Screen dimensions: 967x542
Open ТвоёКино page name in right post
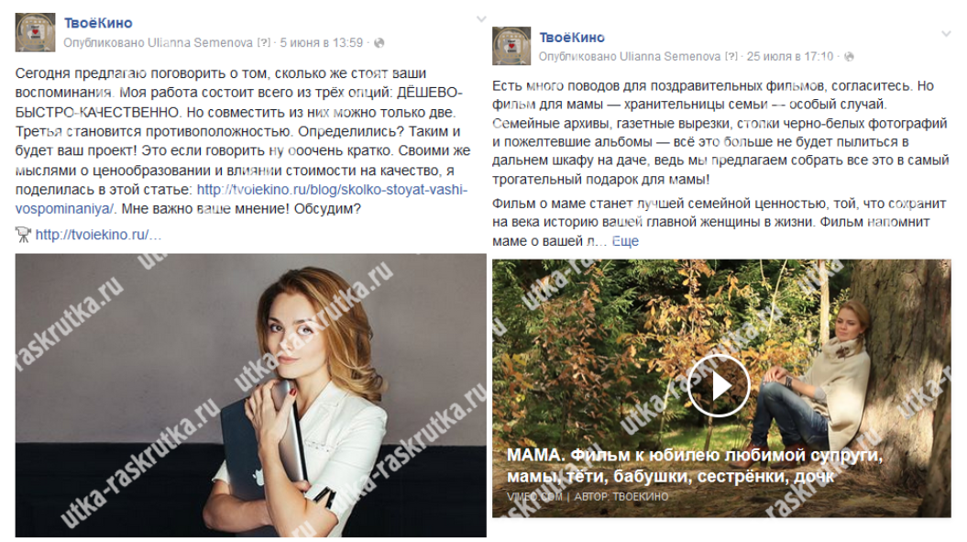[x=572, y=37]
